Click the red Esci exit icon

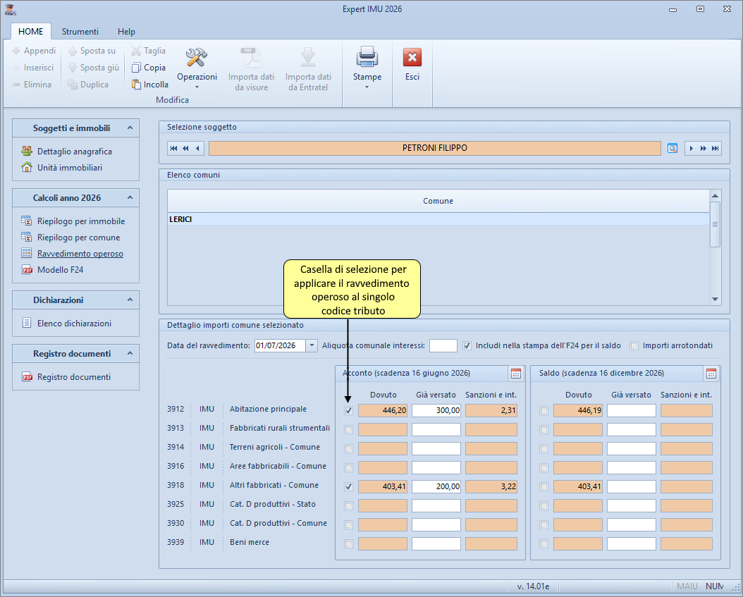tap(412, 57)
